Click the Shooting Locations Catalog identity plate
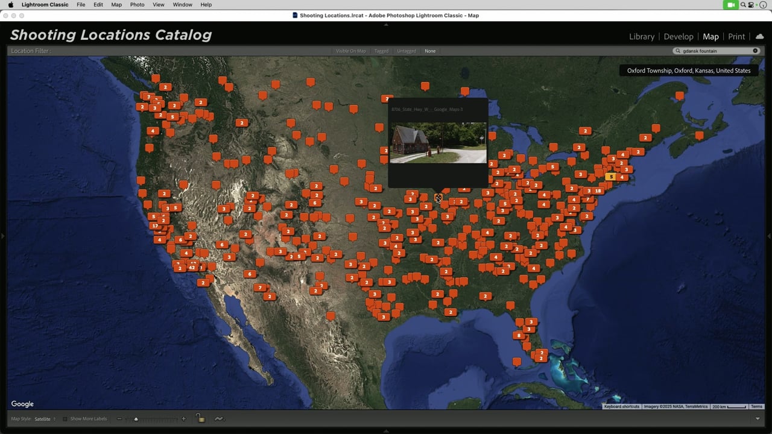This screenshot has height=434, width=772. [111, 35]
